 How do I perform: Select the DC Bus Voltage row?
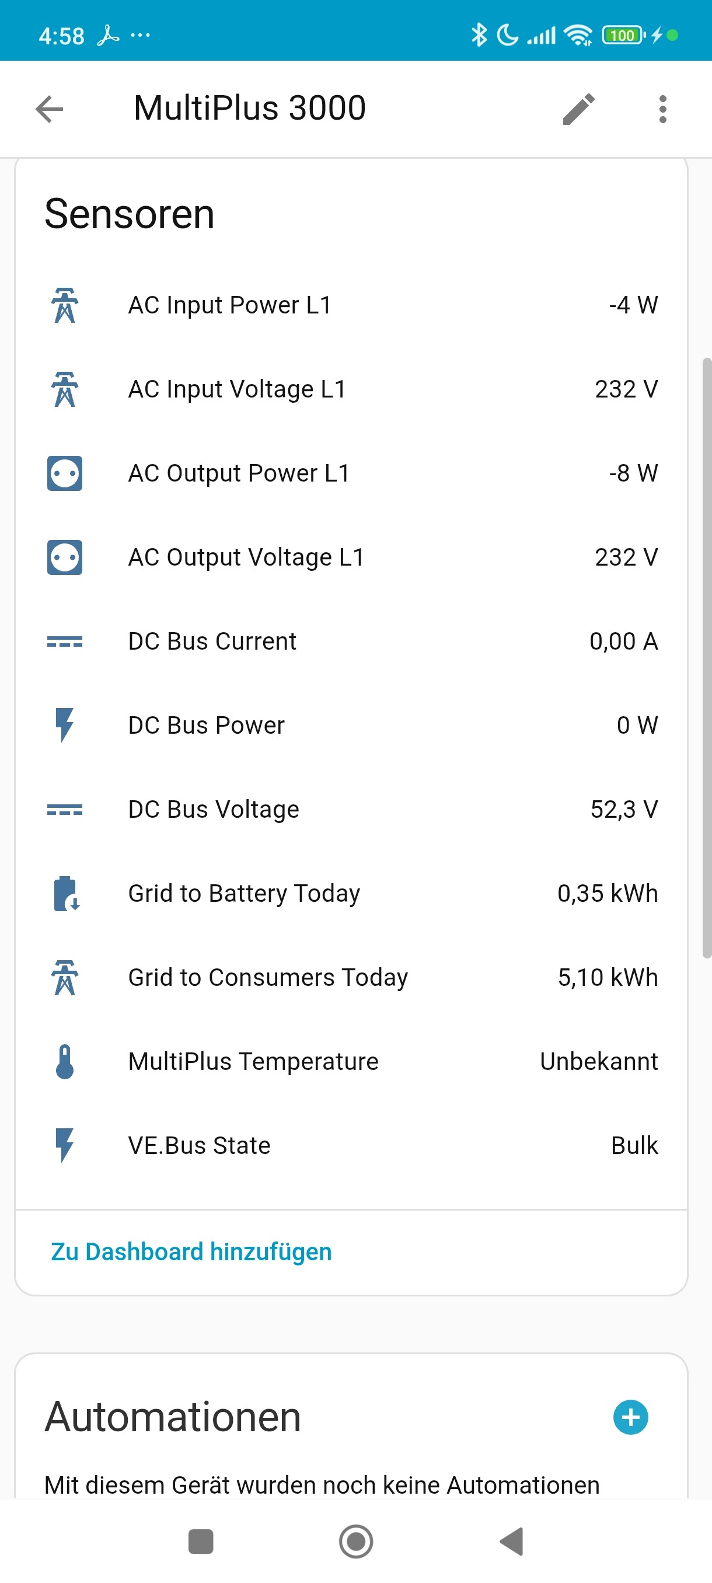(x=351, y=810)
